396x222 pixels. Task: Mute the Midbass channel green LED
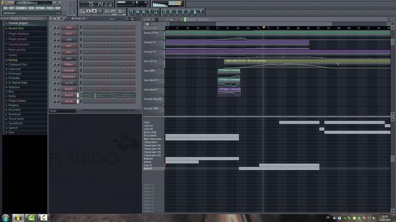[51, 64]
